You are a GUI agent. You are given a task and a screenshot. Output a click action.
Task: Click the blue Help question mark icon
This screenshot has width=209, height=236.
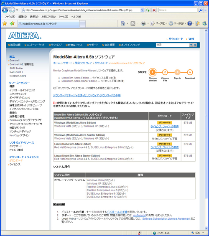(190, 23)
